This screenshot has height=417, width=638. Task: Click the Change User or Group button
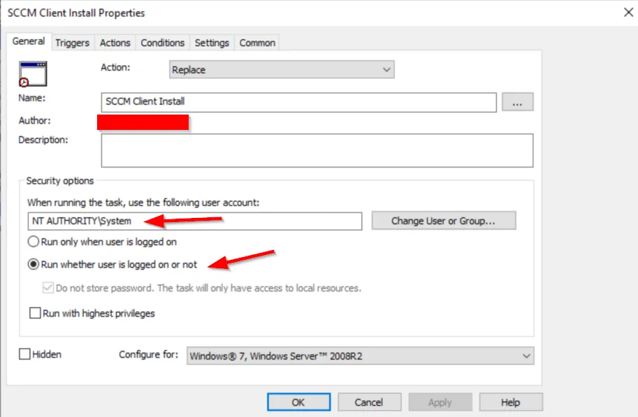point(444,221)
